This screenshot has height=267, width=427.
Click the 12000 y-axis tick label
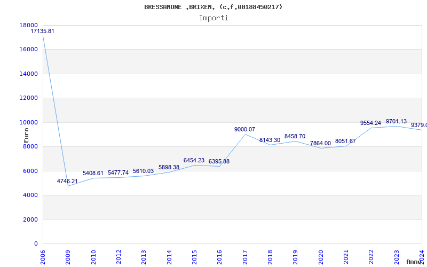29,98
